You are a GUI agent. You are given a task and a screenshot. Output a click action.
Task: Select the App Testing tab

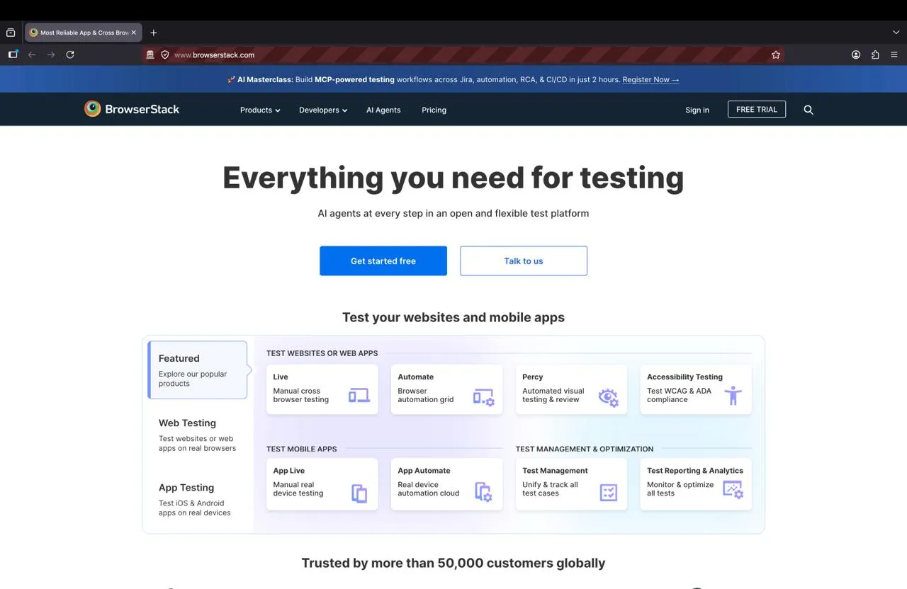click(x=198, y=499)
